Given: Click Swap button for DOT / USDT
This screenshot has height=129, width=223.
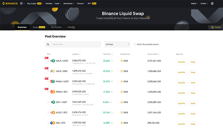Looking at the screenshot, I should click(193, 103).
